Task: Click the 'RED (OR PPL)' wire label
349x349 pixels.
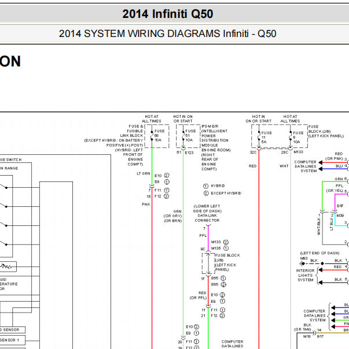Action: click(x=199, y=295)
